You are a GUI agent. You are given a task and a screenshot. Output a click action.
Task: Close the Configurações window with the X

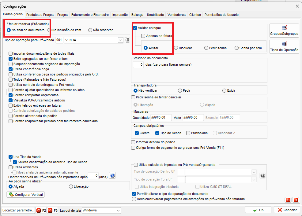[x=297, y=6]
